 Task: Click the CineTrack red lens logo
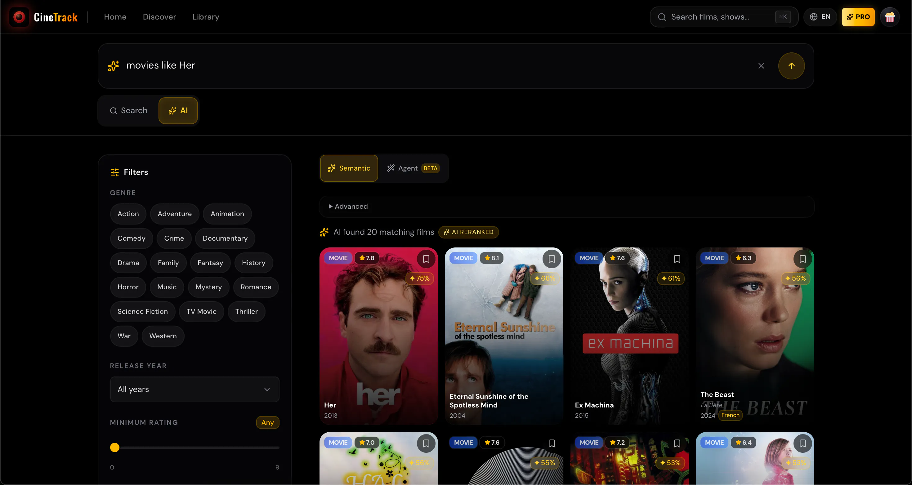coord(19,17)
